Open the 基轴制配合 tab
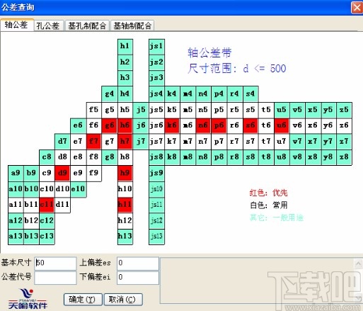Screen dimensions: 363x311 pyautogui.click(x=132, y=26)
